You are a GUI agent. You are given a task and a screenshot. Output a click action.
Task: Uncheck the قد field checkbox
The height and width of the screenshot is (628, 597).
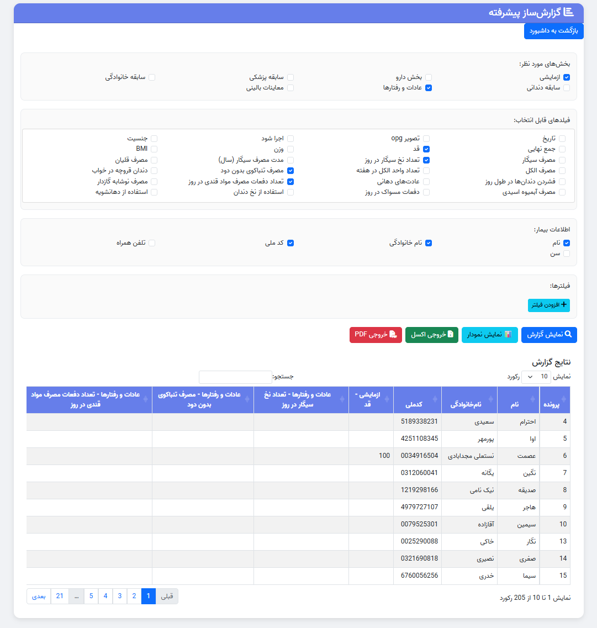pyautogui.click(x=426, y=149)
